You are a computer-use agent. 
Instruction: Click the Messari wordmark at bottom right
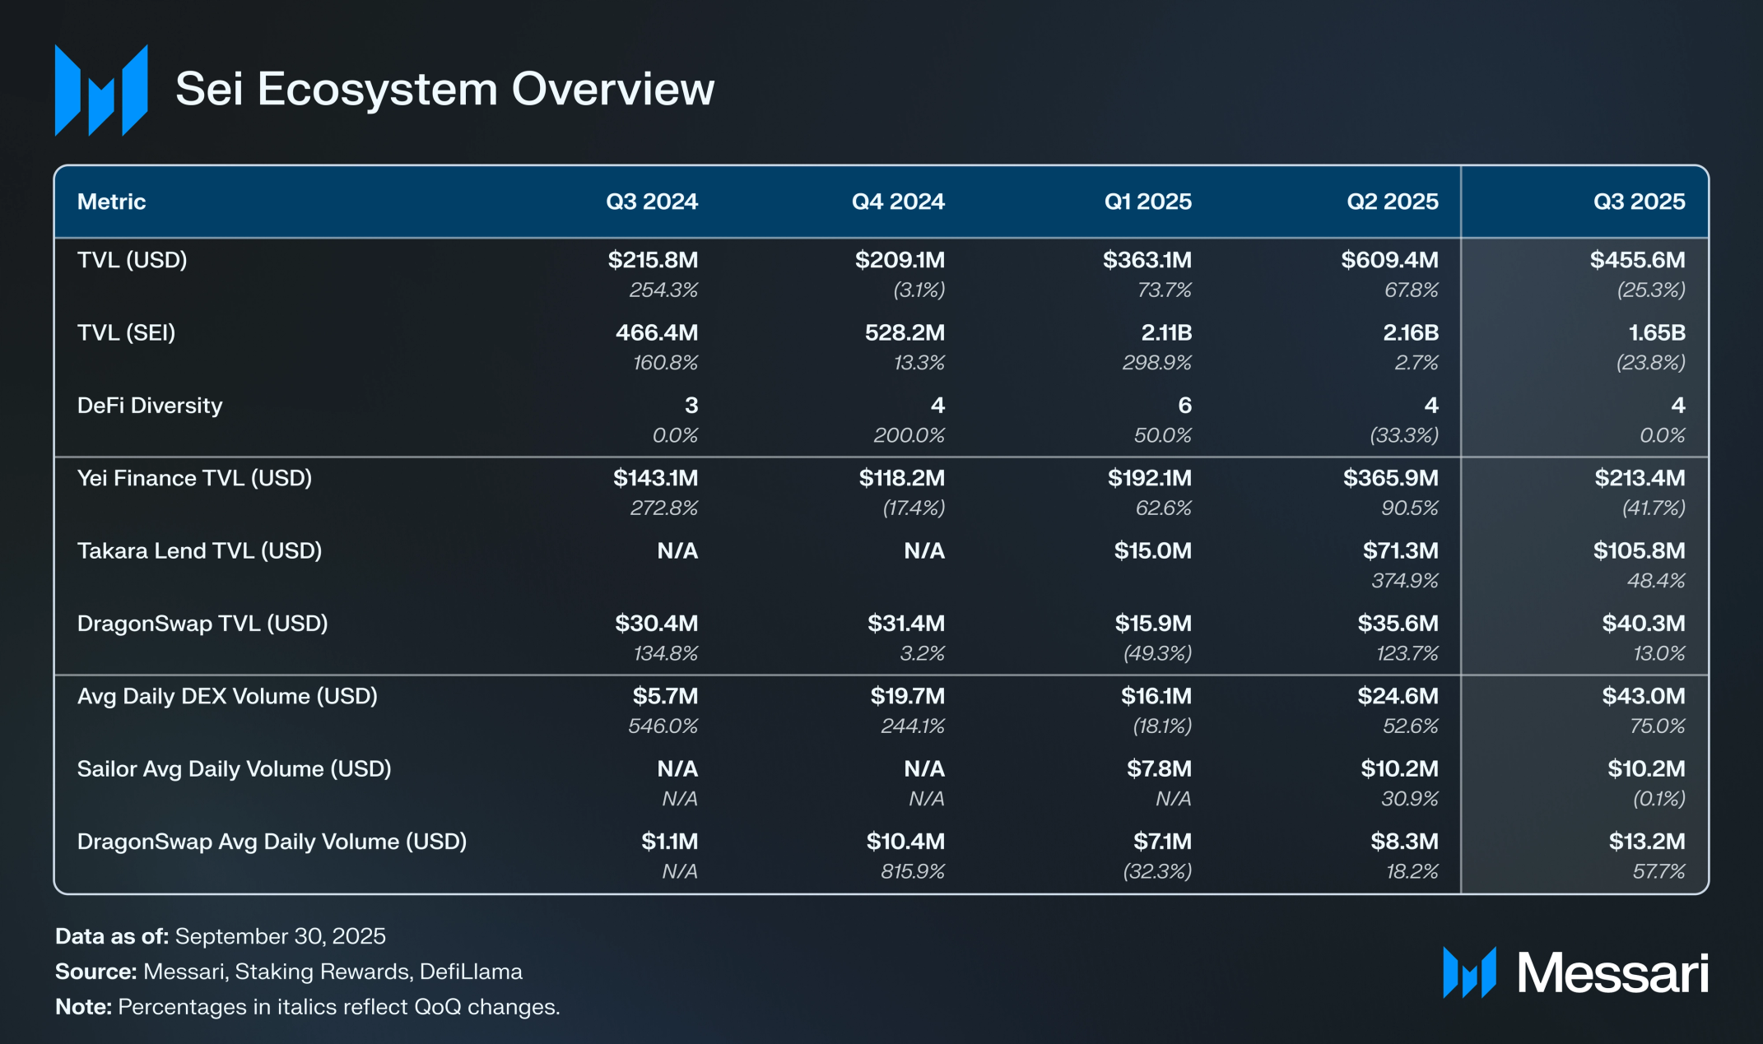click(1612, 973)
